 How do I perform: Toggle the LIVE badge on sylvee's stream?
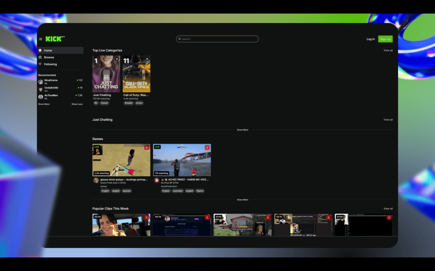click(98, 147)
